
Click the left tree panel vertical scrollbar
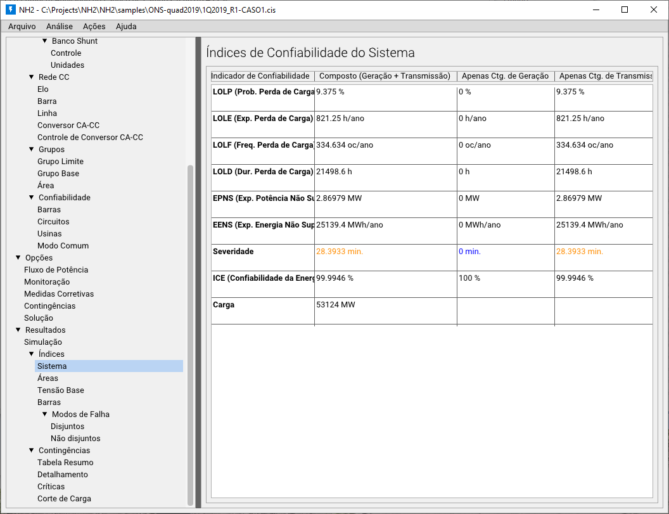(x=190, y=335)
